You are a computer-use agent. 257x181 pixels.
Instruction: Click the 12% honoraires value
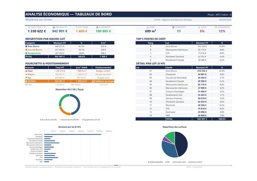pos(222,31)
